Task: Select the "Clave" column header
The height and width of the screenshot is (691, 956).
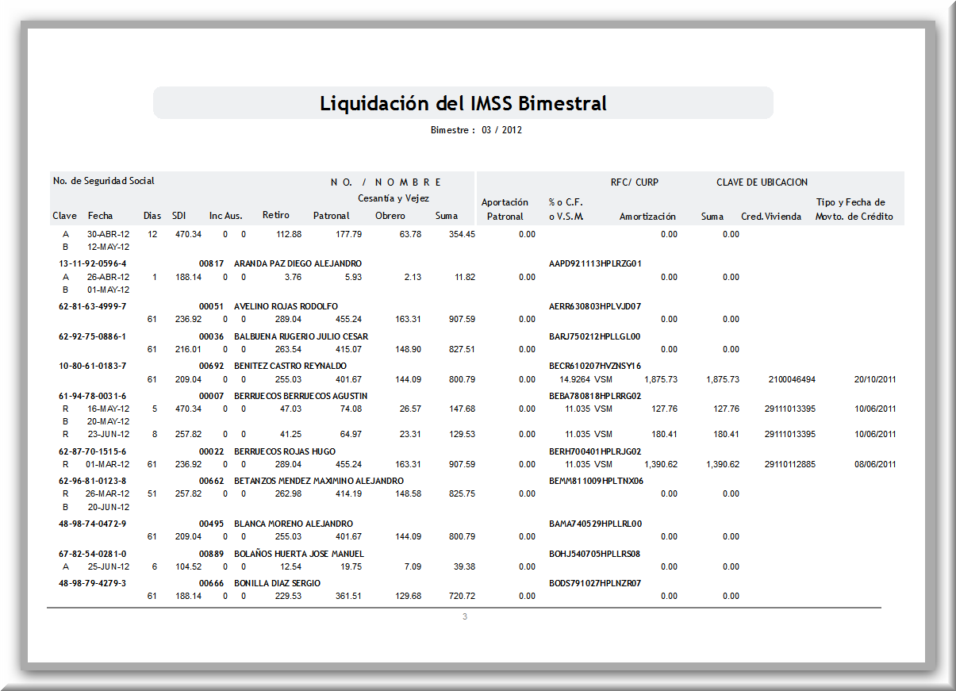Action: (x=65, y=216)
